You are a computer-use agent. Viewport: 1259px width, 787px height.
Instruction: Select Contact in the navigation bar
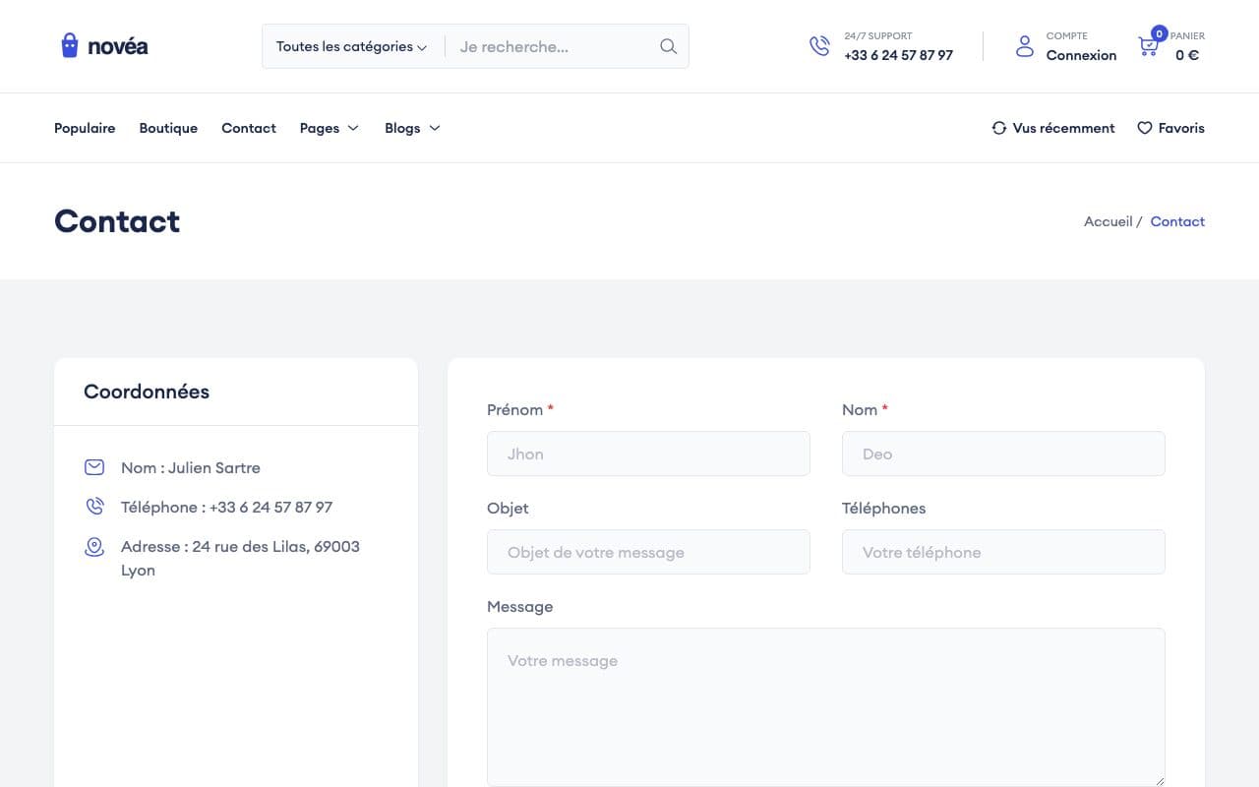pyautogui.click(x=249, y=128)
